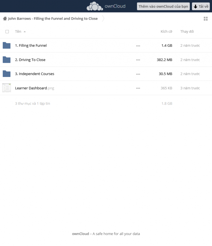The width and height of the screenshot is (212, 246).
Task: Open folder icon for 2. Driving To Close
Action: click(x=7, y=60)
